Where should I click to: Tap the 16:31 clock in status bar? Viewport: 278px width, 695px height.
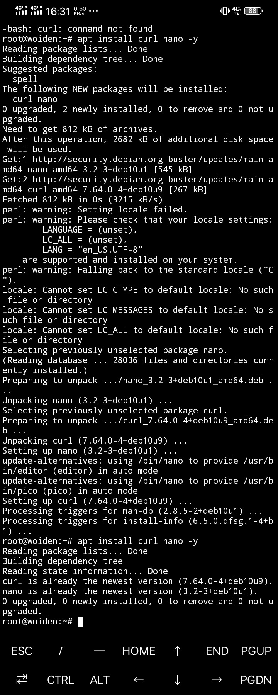(58, 11)
